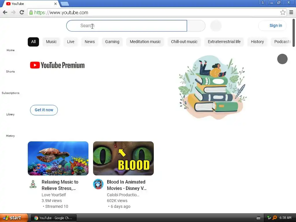Screen dimensions: 296x222
Task: Open the BLOOD cat eyes thumbnail
Action: pyautogui.click(x=123, y=158)
